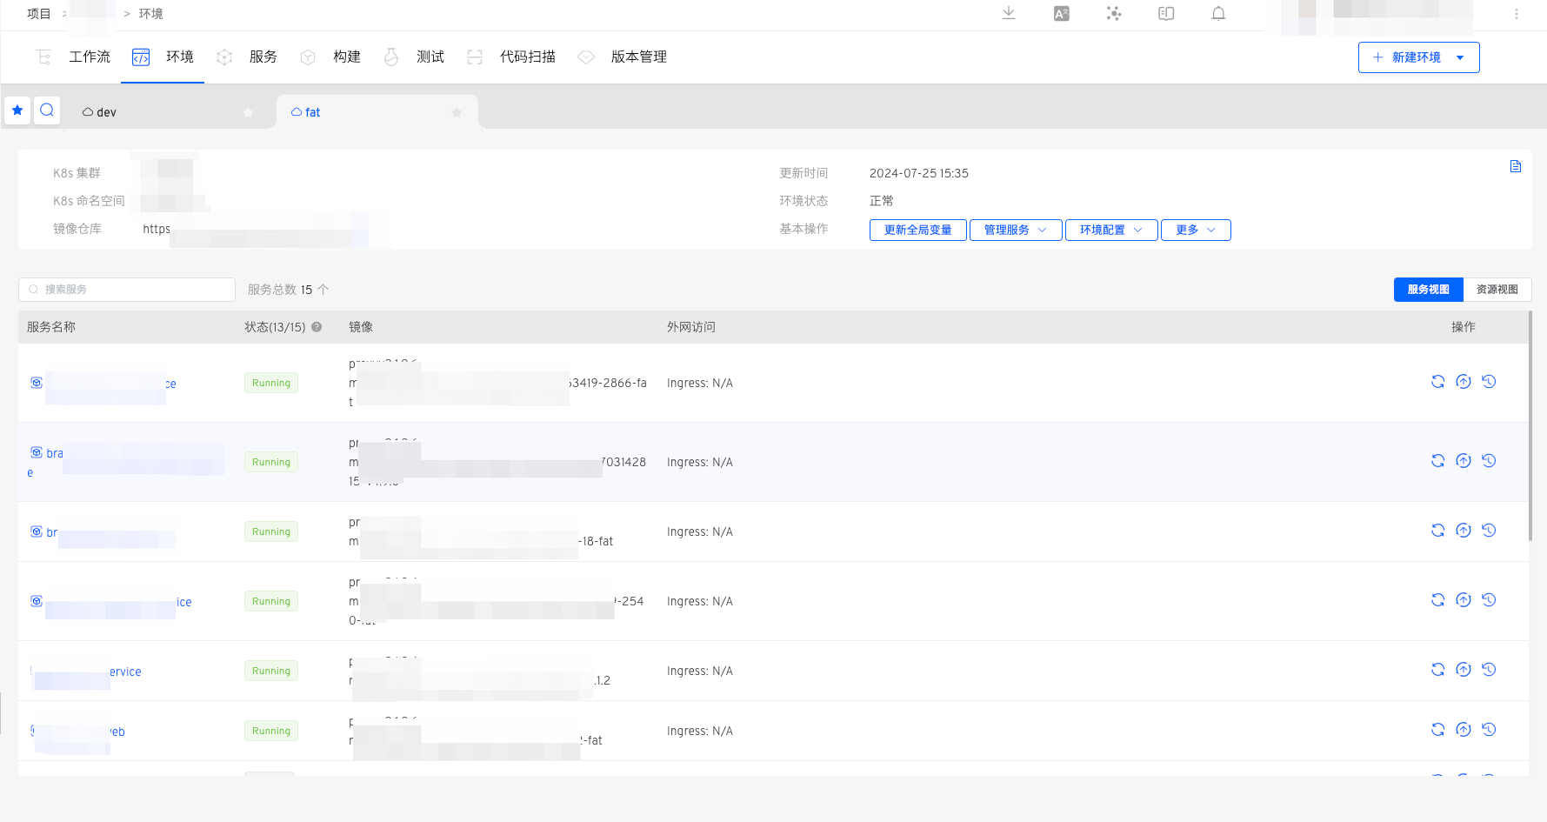
Task: View history for image ending -18-fat
Action: (1489, 530)
